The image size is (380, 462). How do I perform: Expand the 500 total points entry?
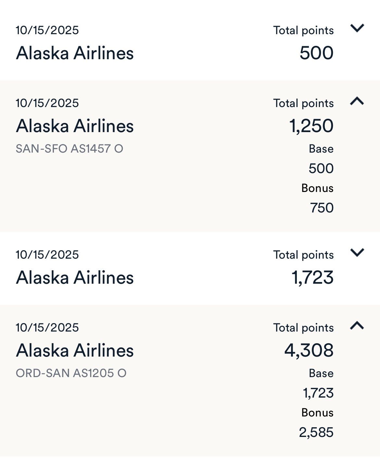click(x=357, y=28)
